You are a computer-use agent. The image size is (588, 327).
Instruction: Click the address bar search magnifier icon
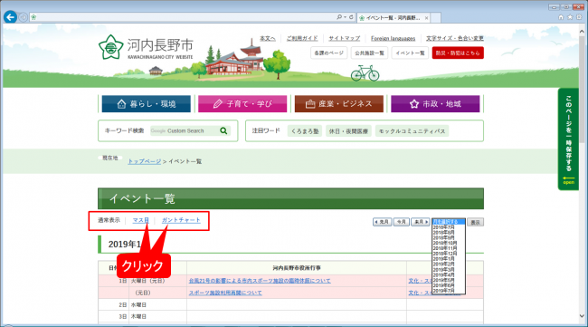[339, 17]
